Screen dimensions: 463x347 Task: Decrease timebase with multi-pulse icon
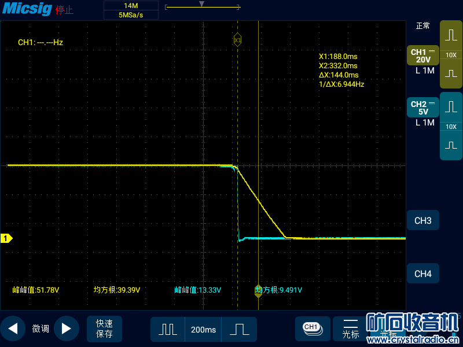pos(168,329)
